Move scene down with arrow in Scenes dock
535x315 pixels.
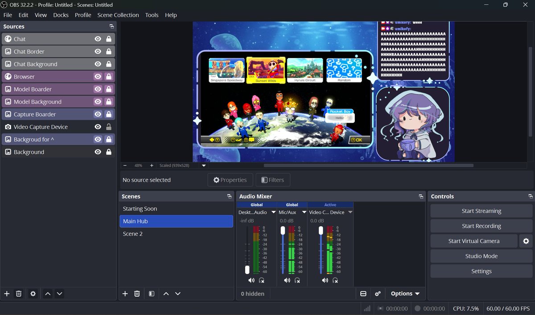coord(177,294)
